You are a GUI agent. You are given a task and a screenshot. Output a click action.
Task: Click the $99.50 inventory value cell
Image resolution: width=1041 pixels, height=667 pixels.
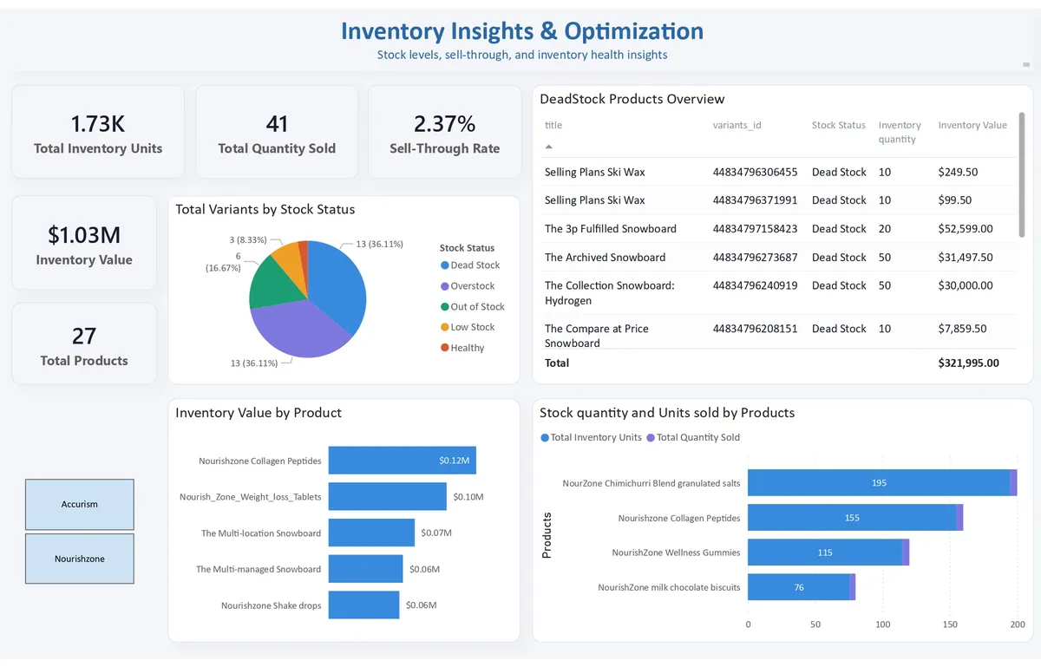tap(955, 200)
